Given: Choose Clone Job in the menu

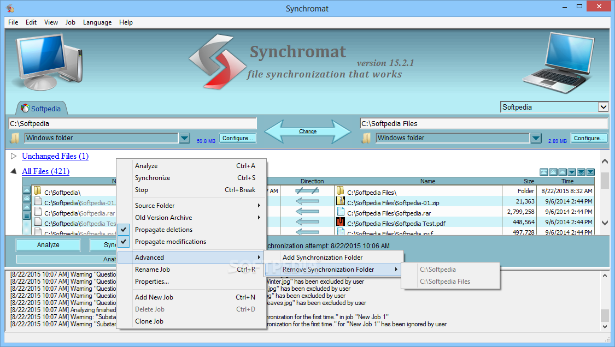Looking at the screenshot, I should point(192,321).
